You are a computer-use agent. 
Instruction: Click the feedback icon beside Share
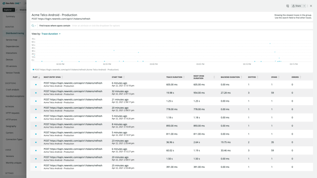click(x=287, y=6)
